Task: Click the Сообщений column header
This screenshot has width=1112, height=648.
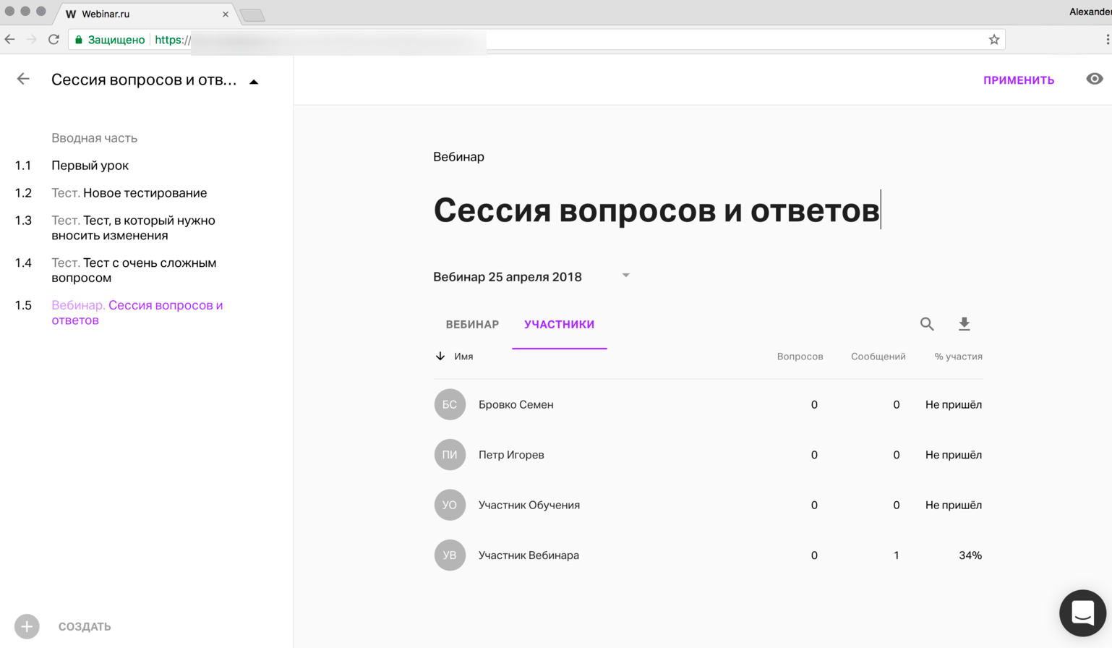Action: [878, 357]
